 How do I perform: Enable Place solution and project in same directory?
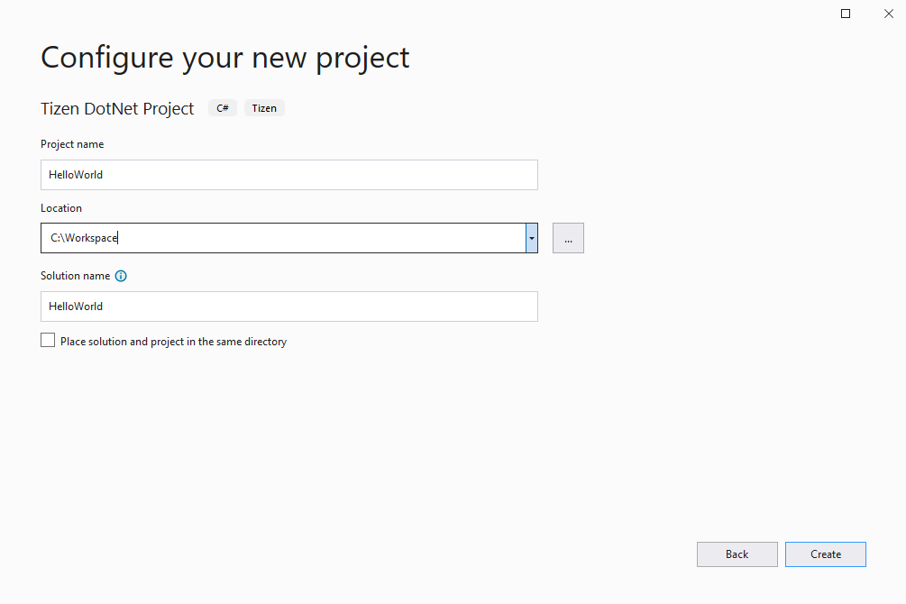pos(47,340)
